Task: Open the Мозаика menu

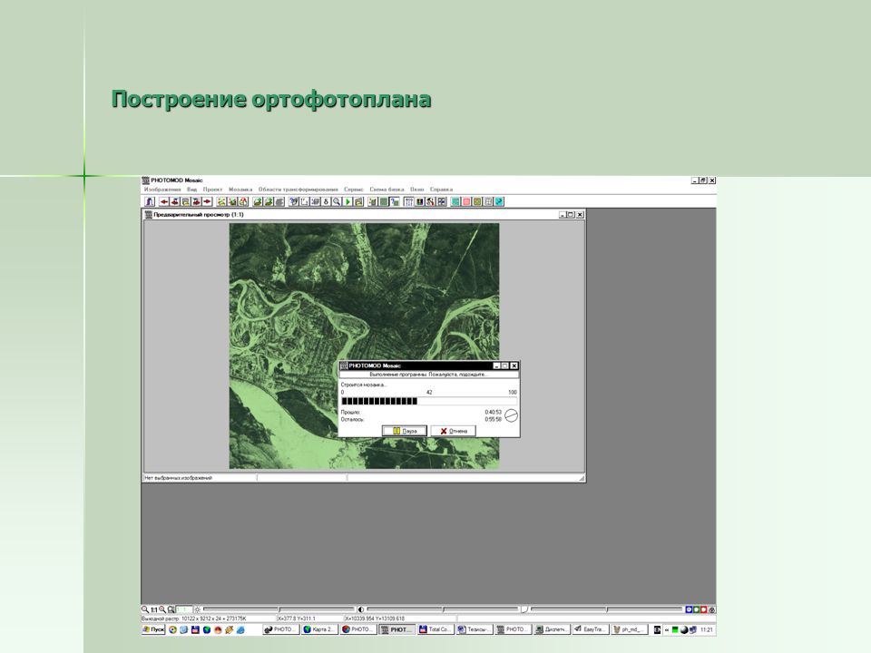Action: click(240, 190)
